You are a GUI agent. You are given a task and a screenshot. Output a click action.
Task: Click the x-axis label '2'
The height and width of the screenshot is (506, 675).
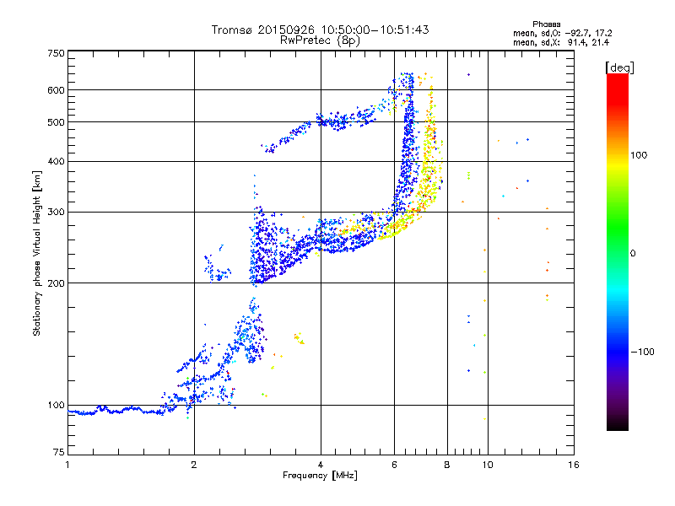194,465
